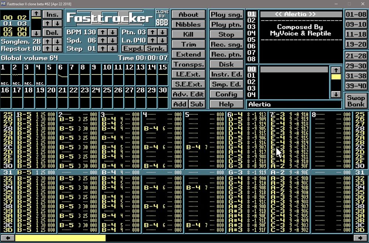Toggle channel 16 scope mute
Image resolution: width=369 pixels, height=243 pixels.
coord(6,97)
